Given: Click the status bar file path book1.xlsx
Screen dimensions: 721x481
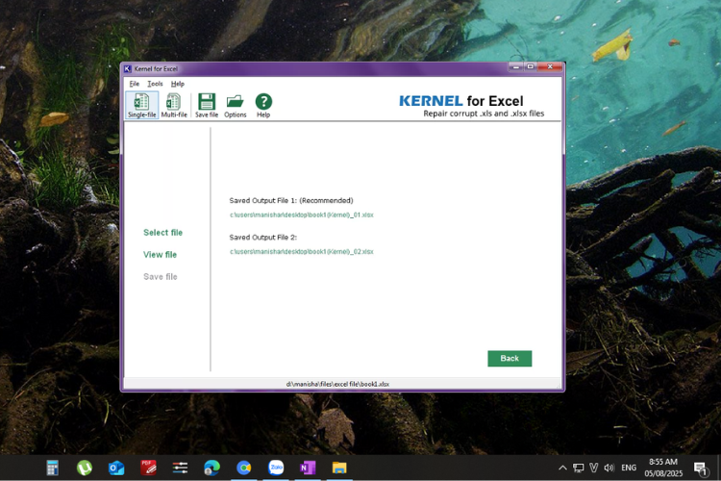Looking at the screenshot, I should (337, 384).
